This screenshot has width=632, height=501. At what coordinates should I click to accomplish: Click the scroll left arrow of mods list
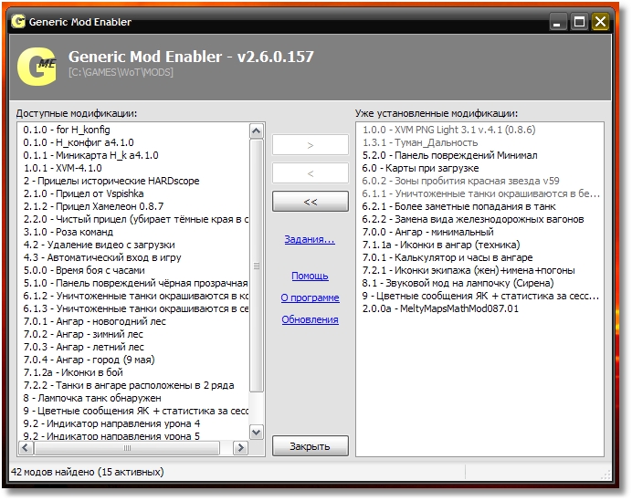26,447
